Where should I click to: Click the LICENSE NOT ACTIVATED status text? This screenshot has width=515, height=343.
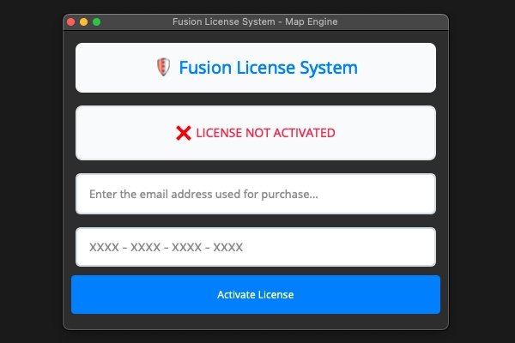(265, 133)
